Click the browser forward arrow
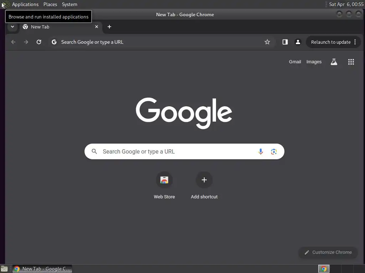 point(26,42)
